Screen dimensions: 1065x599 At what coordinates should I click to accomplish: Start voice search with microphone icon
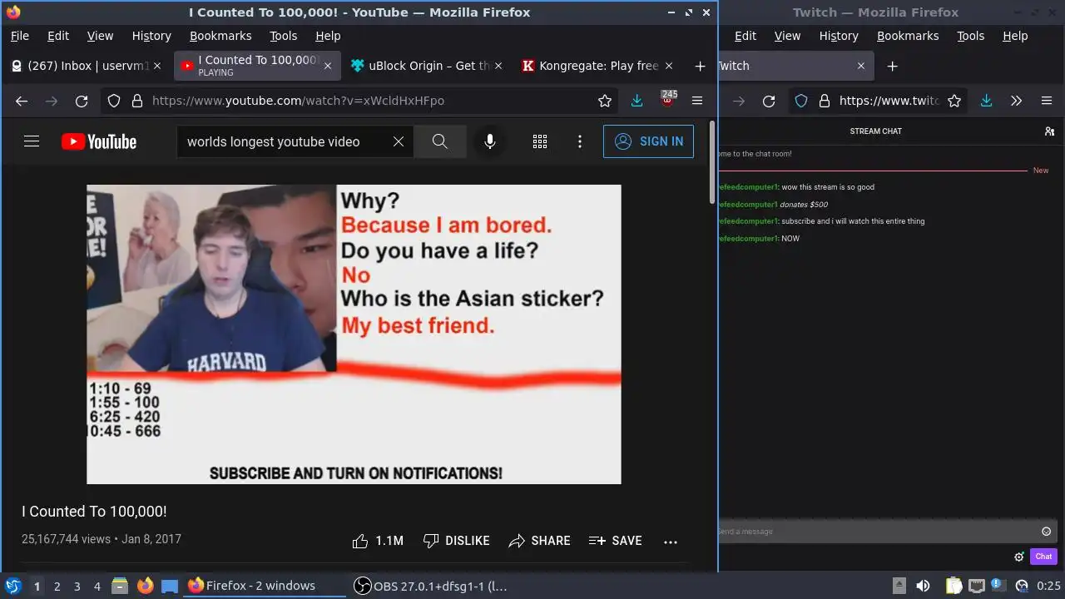490,141
